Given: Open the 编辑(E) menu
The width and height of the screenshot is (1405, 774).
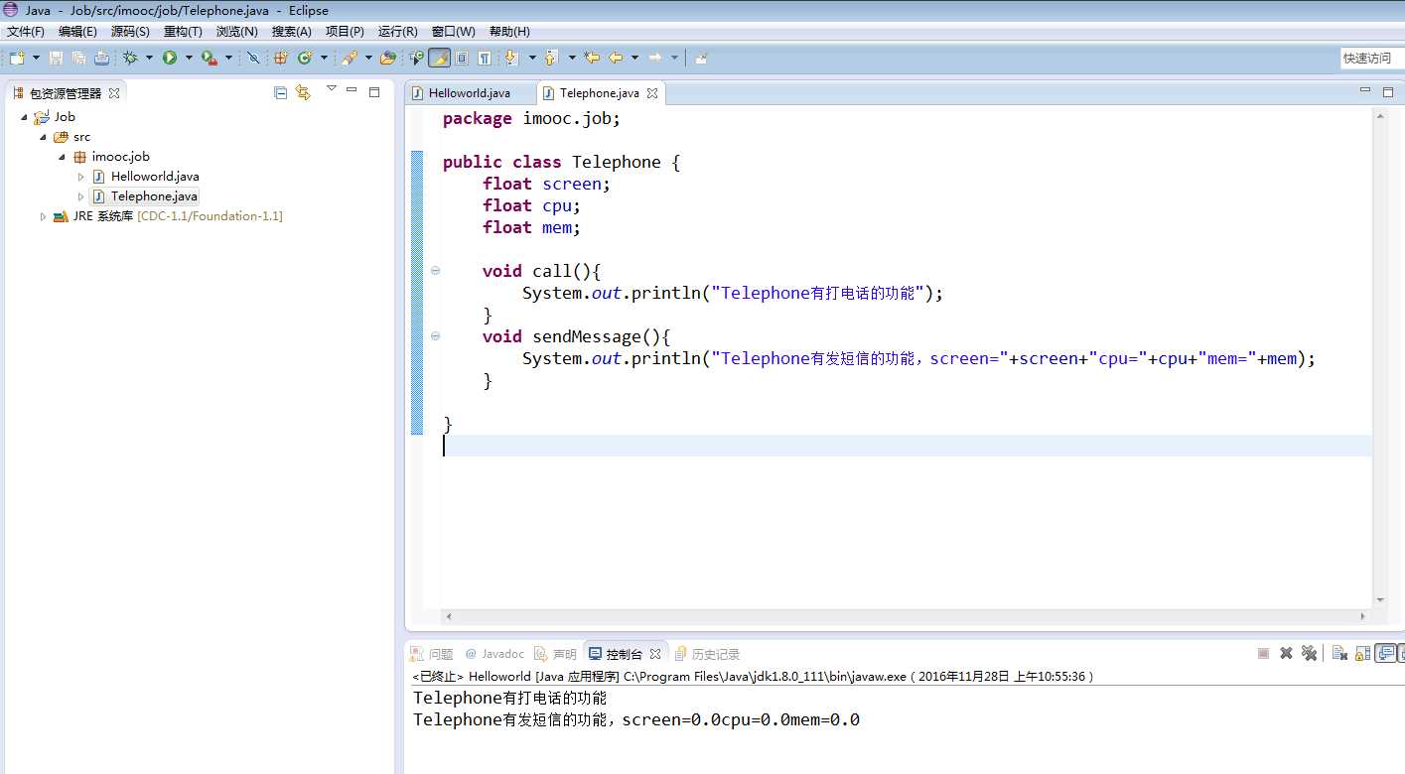Looking at the screenshot, I should pyautogui.click(x=77, y=32).
